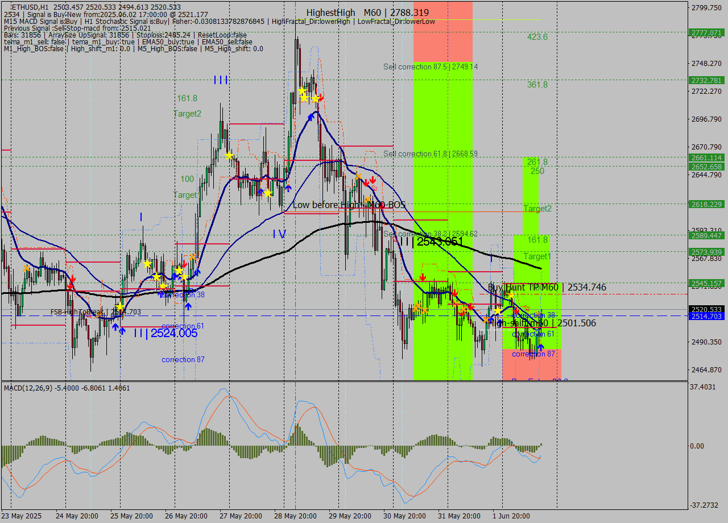Click the green 2777.071 price tag

(x=706, y=32)
